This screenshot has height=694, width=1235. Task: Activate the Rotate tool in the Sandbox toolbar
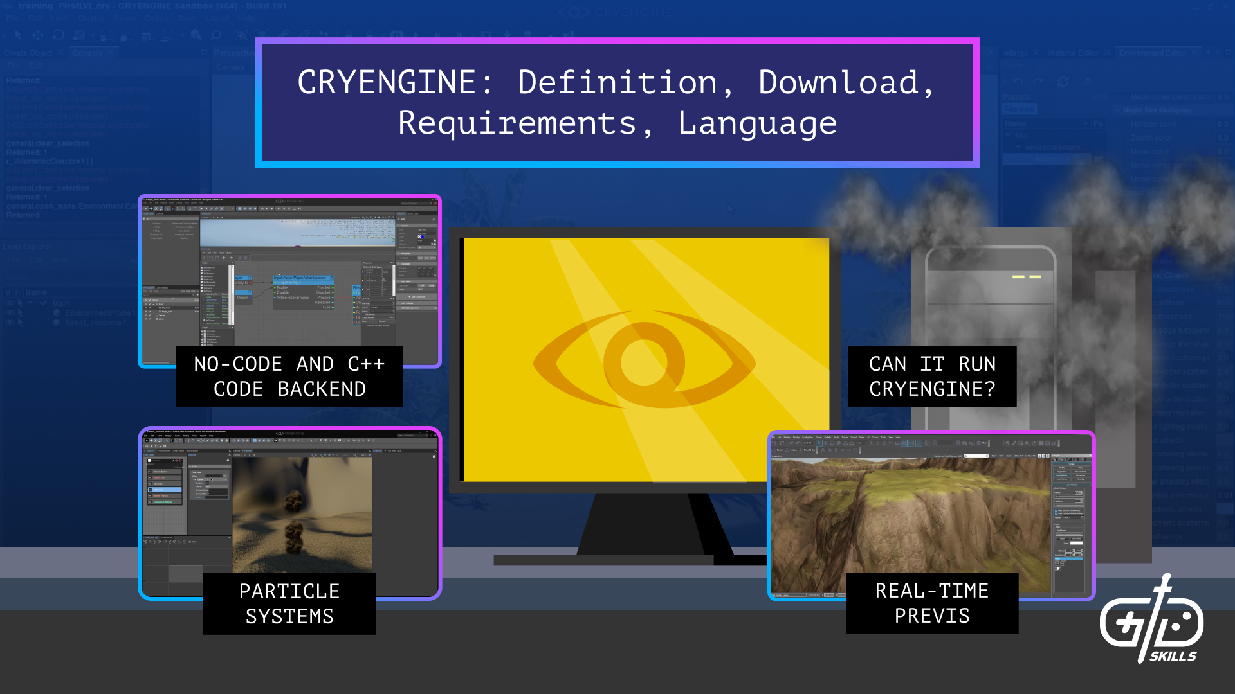pos(58,35)
